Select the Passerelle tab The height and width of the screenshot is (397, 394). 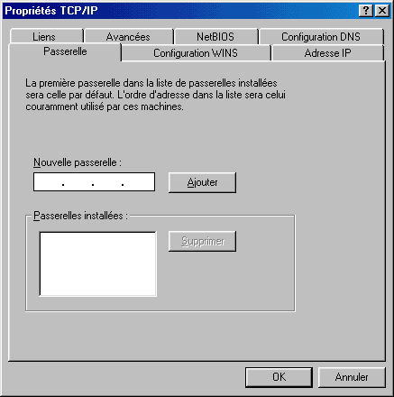(x=65, y=51)
